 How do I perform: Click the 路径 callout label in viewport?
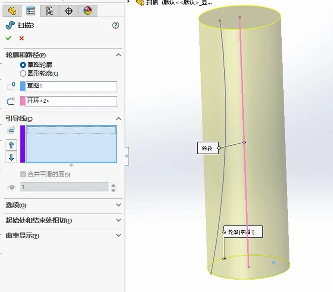coord(207,148)
